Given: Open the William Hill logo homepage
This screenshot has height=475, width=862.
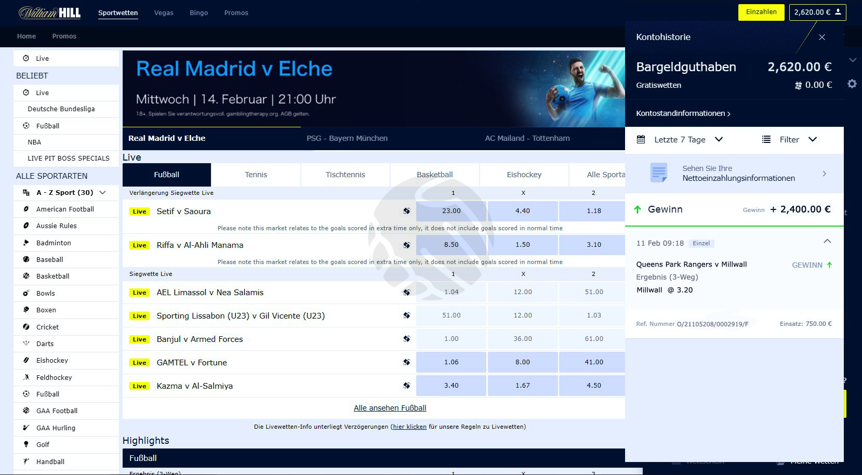Looking at the screenshot, I should point(49,12).
